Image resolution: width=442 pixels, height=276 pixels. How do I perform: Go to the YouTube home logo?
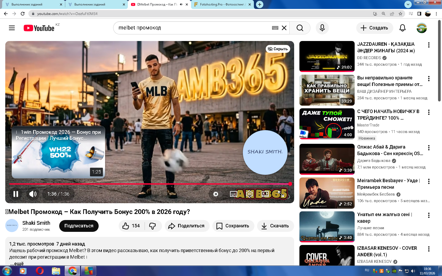tap(39, 28)
